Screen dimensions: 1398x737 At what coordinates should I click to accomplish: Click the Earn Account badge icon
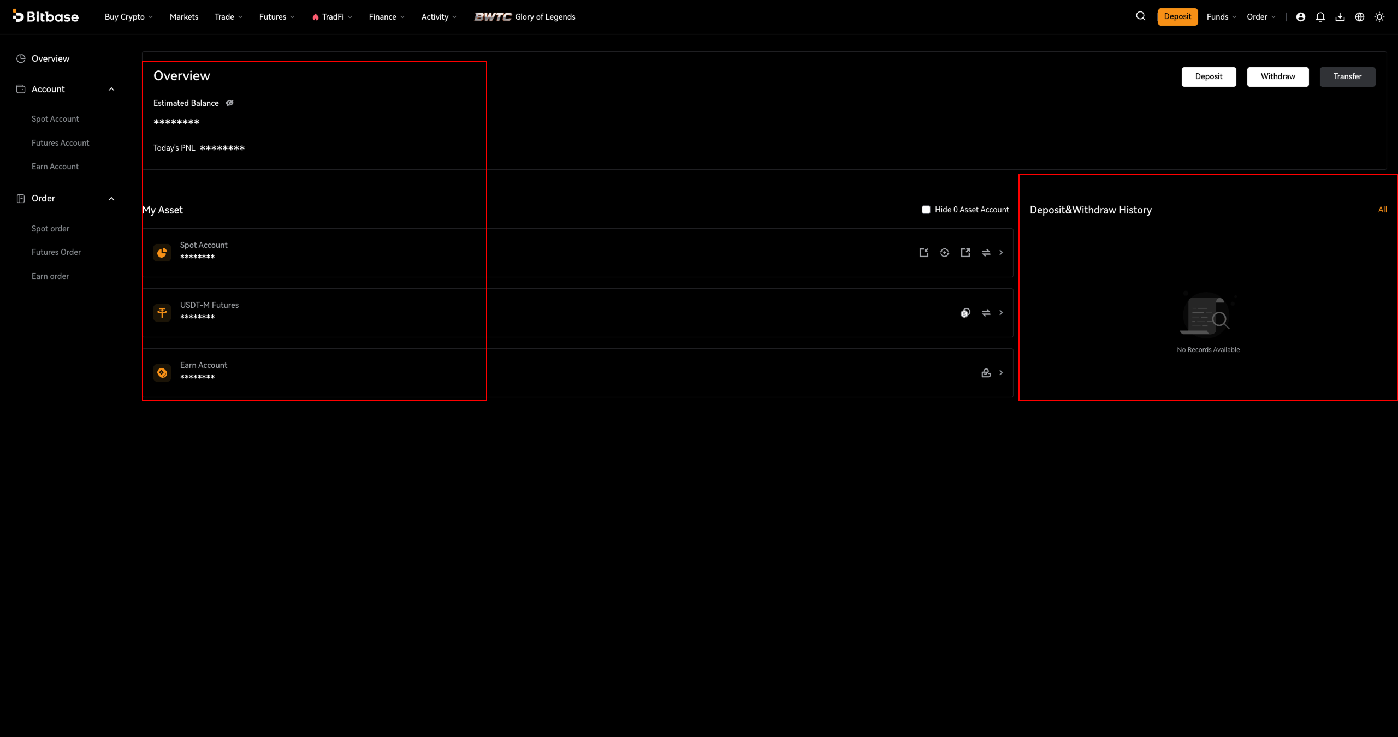coord(162,373)
